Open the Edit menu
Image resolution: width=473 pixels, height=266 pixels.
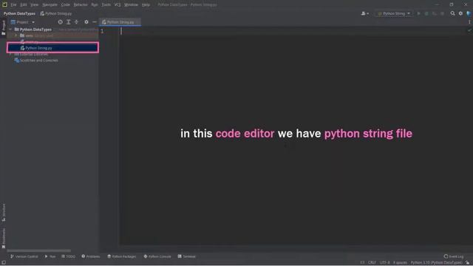point(24,5)
